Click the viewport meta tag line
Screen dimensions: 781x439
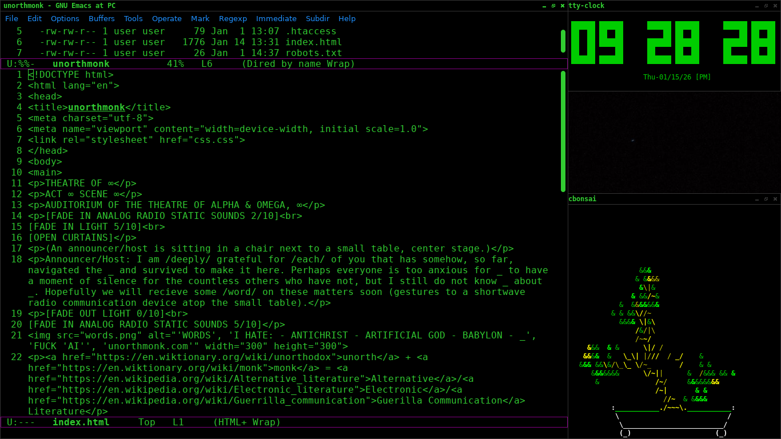click(x=228, y=129)
